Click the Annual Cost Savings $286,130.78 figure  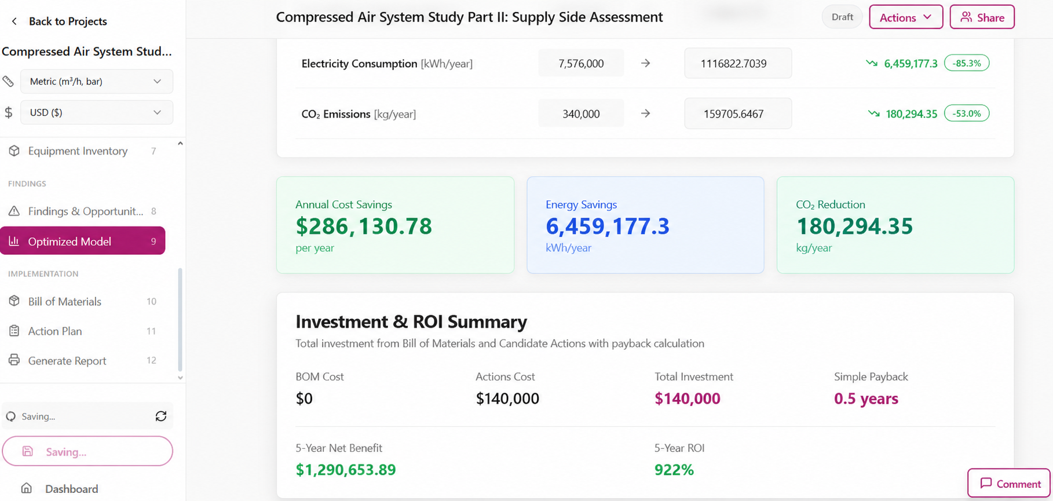coord(364,226)
